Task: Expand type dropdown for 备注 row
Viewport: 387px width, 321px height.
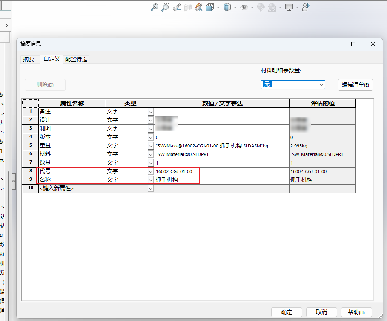Action: (151, 112)
